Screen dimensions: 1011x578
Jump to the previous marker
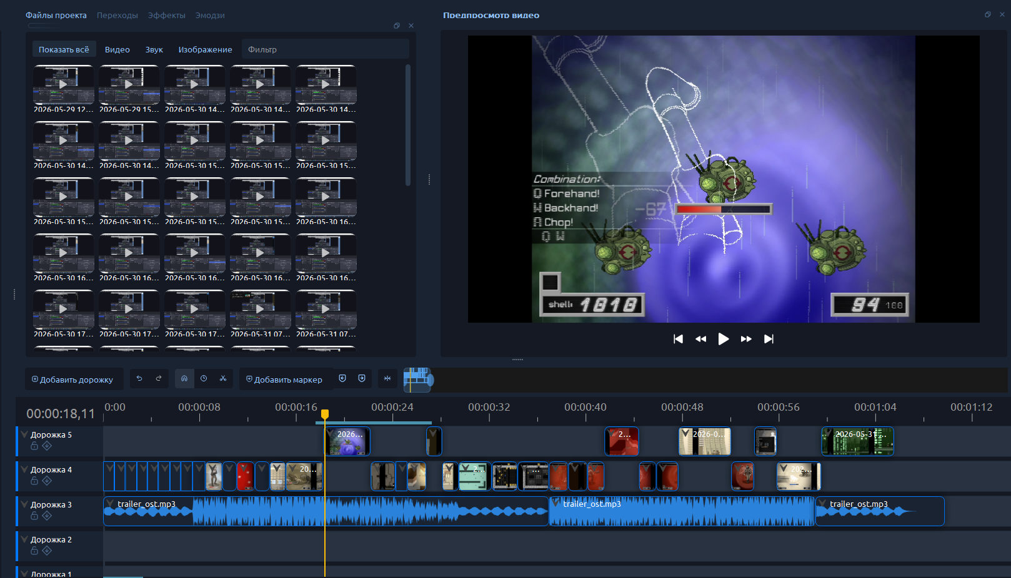(342, 378)
